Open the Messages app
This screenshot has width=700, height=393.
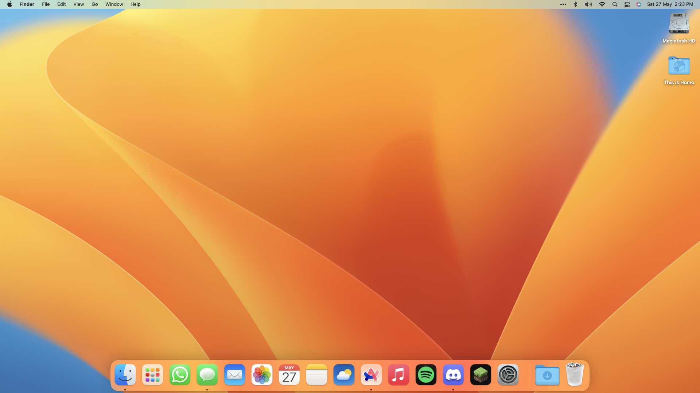click(x=207, y=374)
